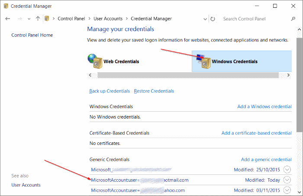Expand the hotmail.com credential modified Today
Screen dimensions: 303x196
tap(287, 180)
